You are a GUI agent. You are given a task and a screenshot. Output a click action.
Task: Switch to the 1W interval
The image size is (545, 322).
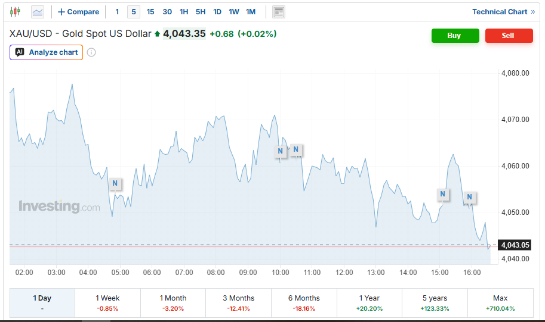pyautogui.click(x=234, y=12)
